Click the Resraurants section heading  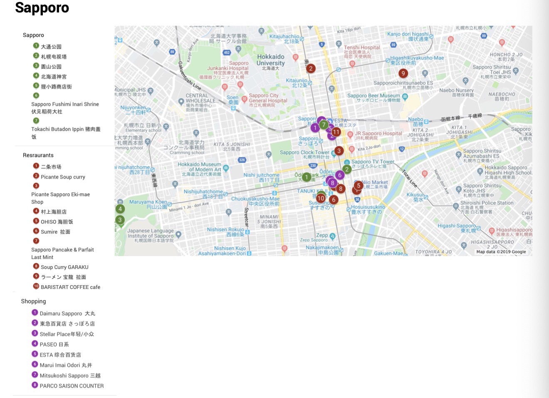coord(38,155)
